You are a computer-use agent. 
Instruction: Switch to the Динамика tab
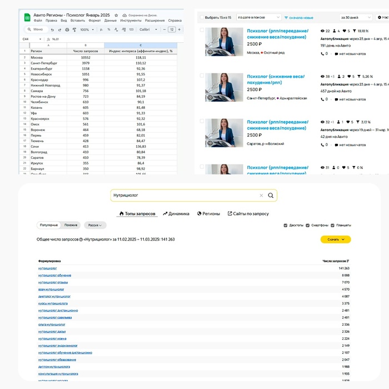click(x=176, y=213)
